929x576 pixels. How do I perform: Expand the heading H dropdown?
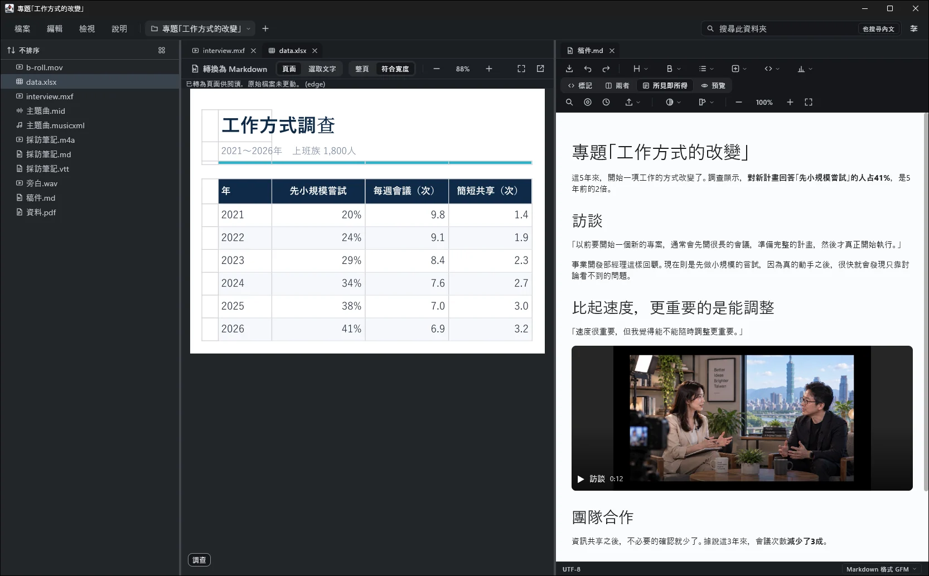pos(640,69)
